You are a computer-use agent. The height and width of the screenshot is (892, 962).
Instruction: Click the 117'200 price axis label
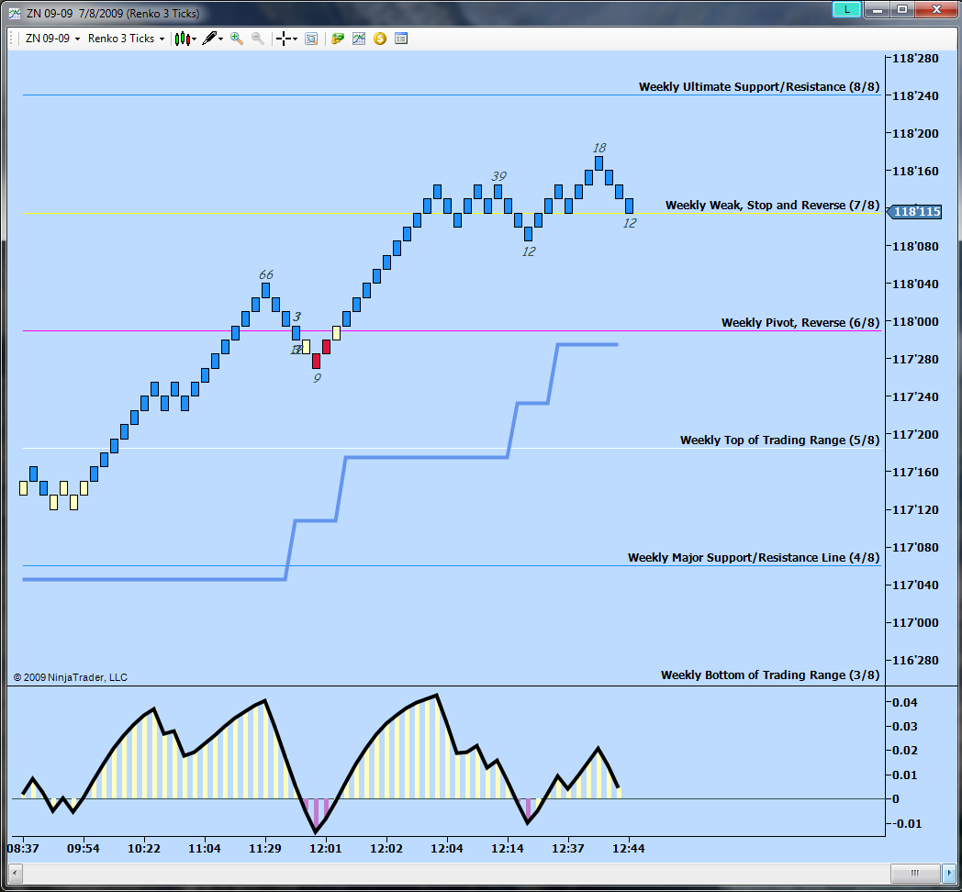915,434
